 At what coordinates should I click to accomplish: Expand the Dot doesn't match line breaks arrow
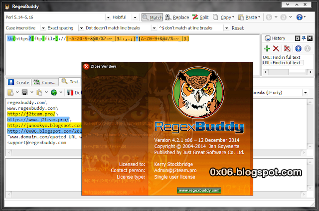(154, 28)
